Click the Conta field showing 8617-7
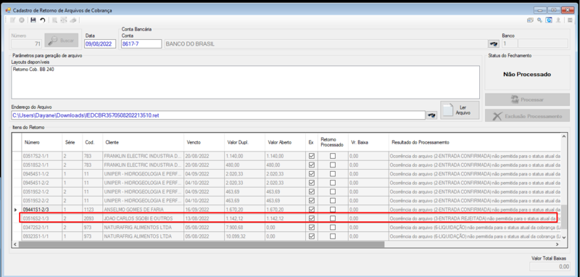The width and height of the screenshot is (580, 277). pos(141,44)
